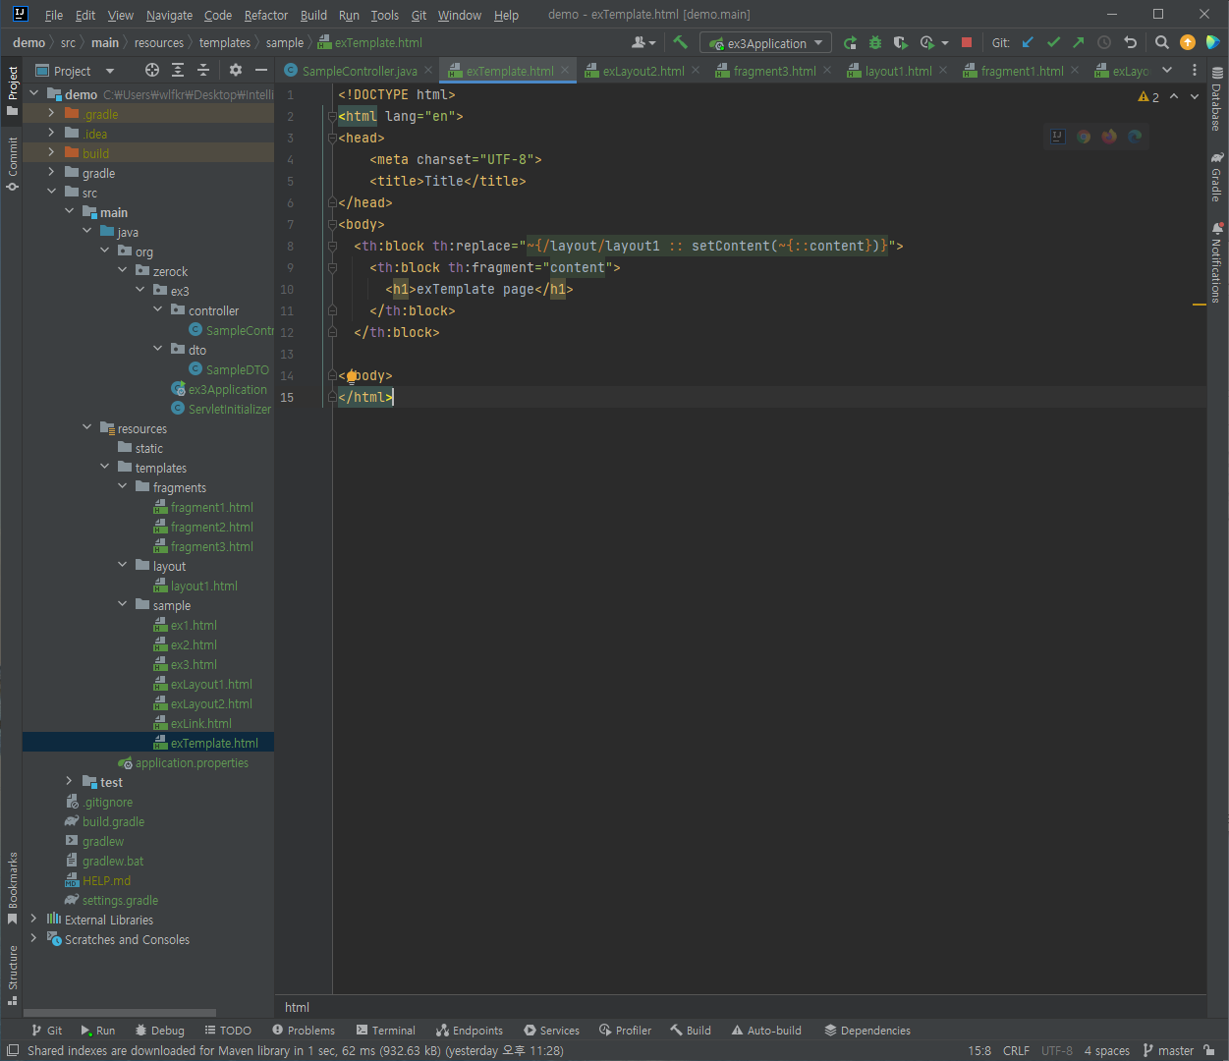Click the orange IDE update icon
The image size is (1229, 1061).
click(x=1188, y=42)
